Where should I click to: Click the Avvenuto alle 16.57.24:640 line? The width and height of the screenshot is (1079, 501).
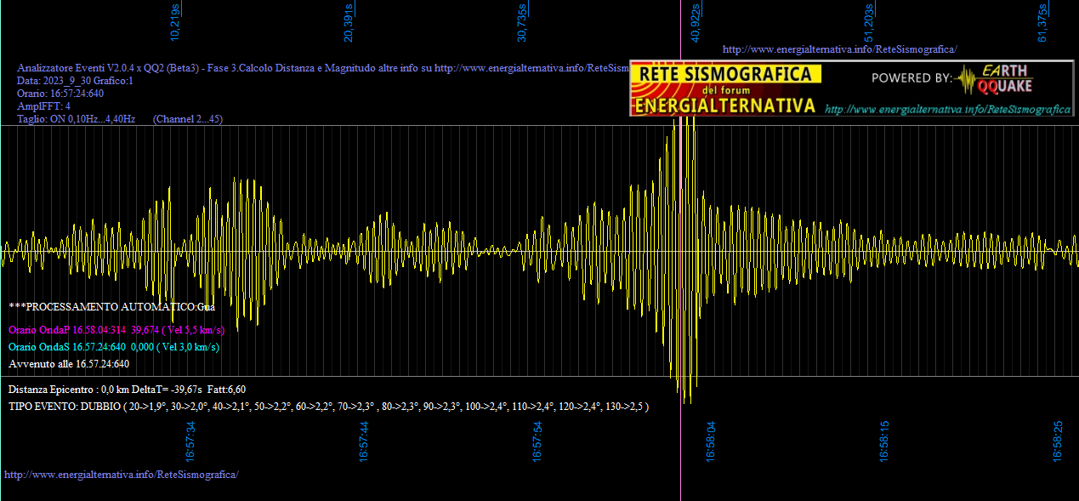(69, 364)
